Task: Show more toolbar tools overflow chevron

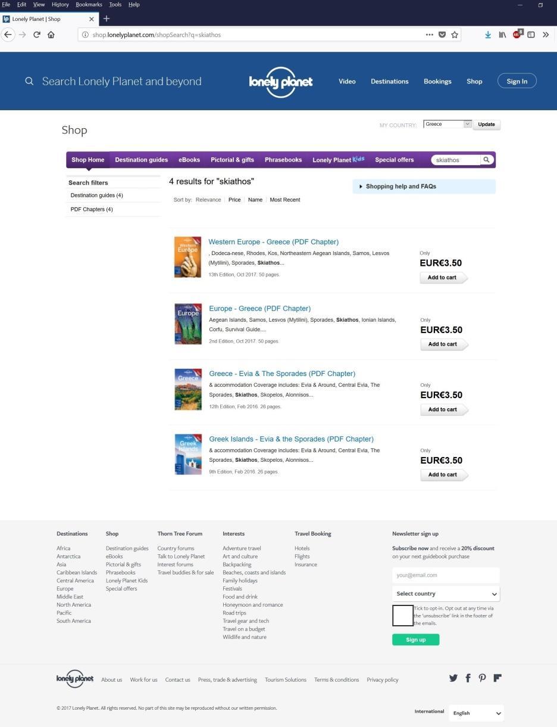Action: pos(546,35)
